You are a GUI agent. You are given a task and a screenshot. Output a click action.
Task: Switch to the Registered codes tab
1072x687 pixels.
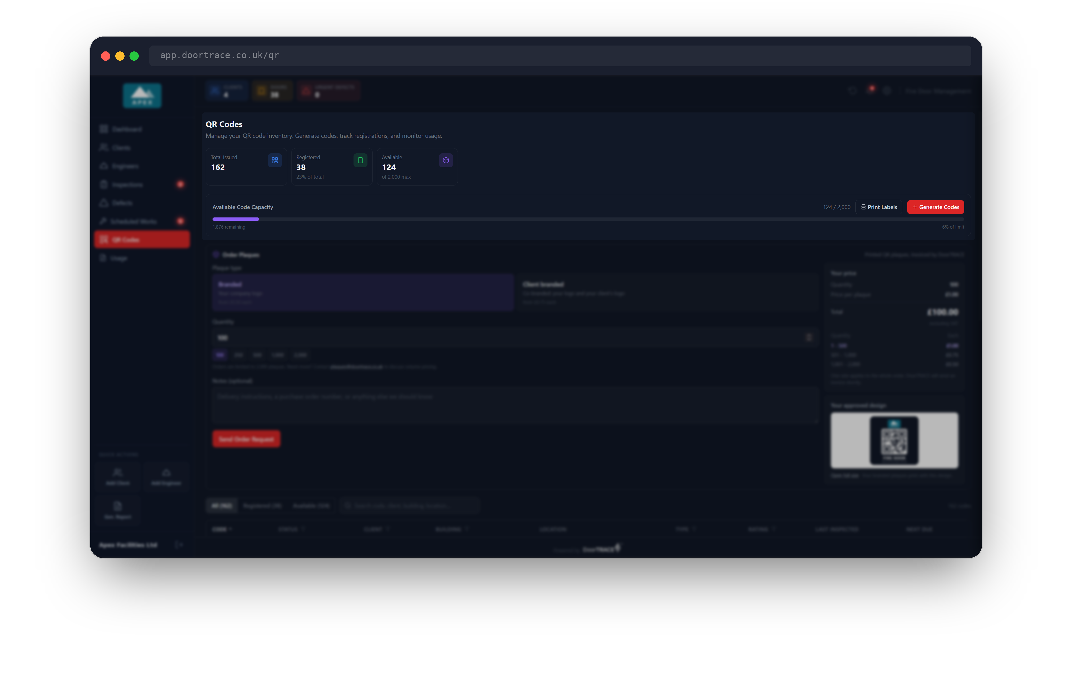click(x=262, y=506)
